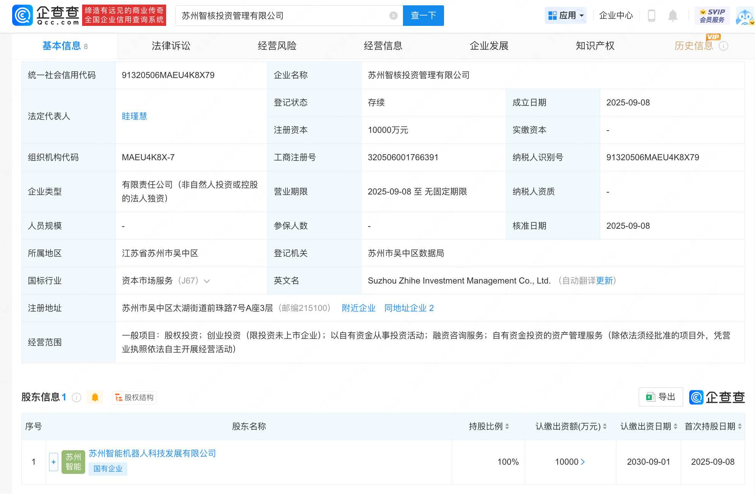Click the orange shareholder alert bell
This screenshot has height=494, width=755.
pos(95,397)
